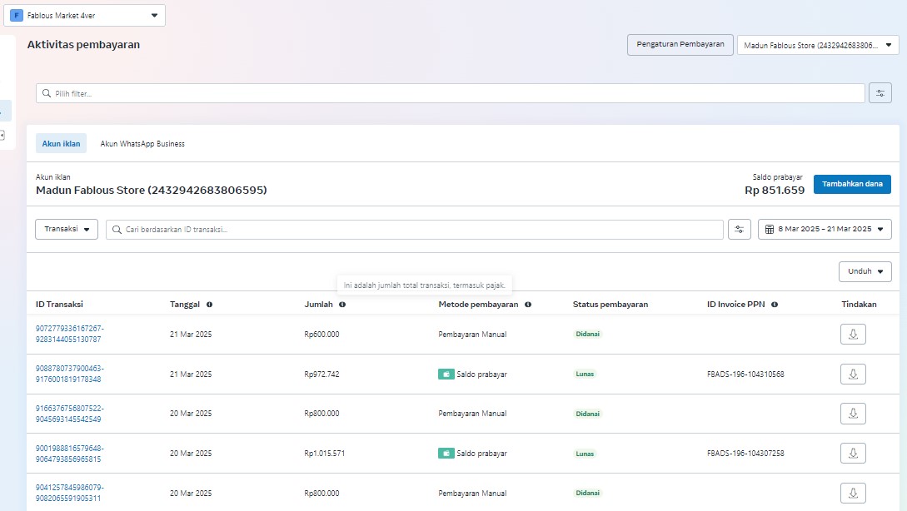
Task: Click info icon next to Metode pembayaran
Action: point(528,305)
